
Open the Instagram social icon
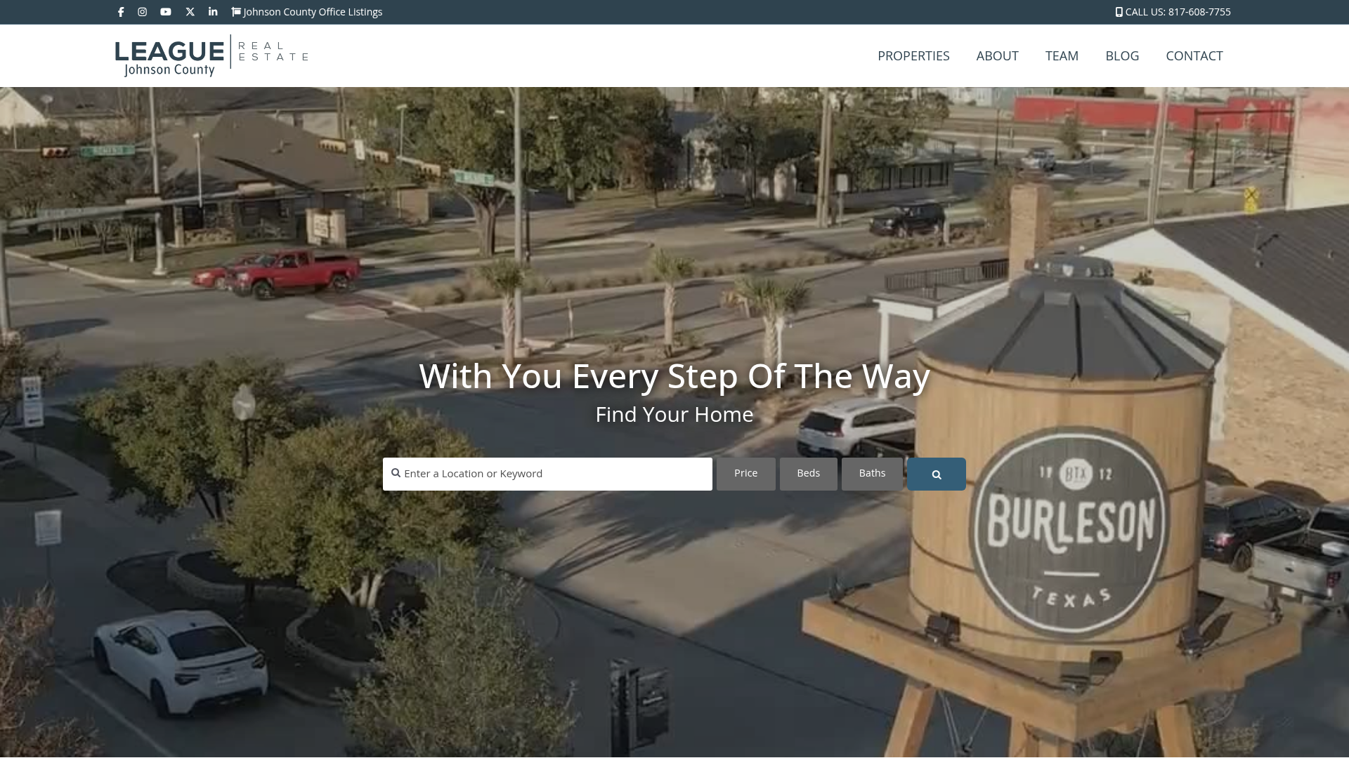tap(143, 12)
